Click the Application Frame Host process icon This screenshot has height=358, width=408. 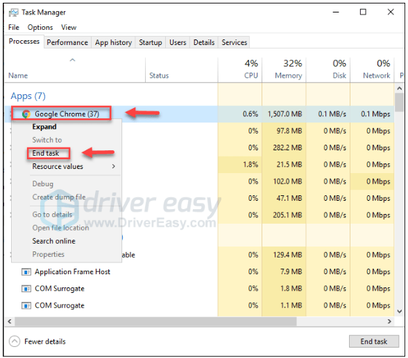[26, 272]
